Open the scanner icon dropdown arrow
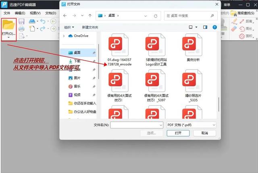The height and width of the screenshot is (173, 258). coord(37,21)
